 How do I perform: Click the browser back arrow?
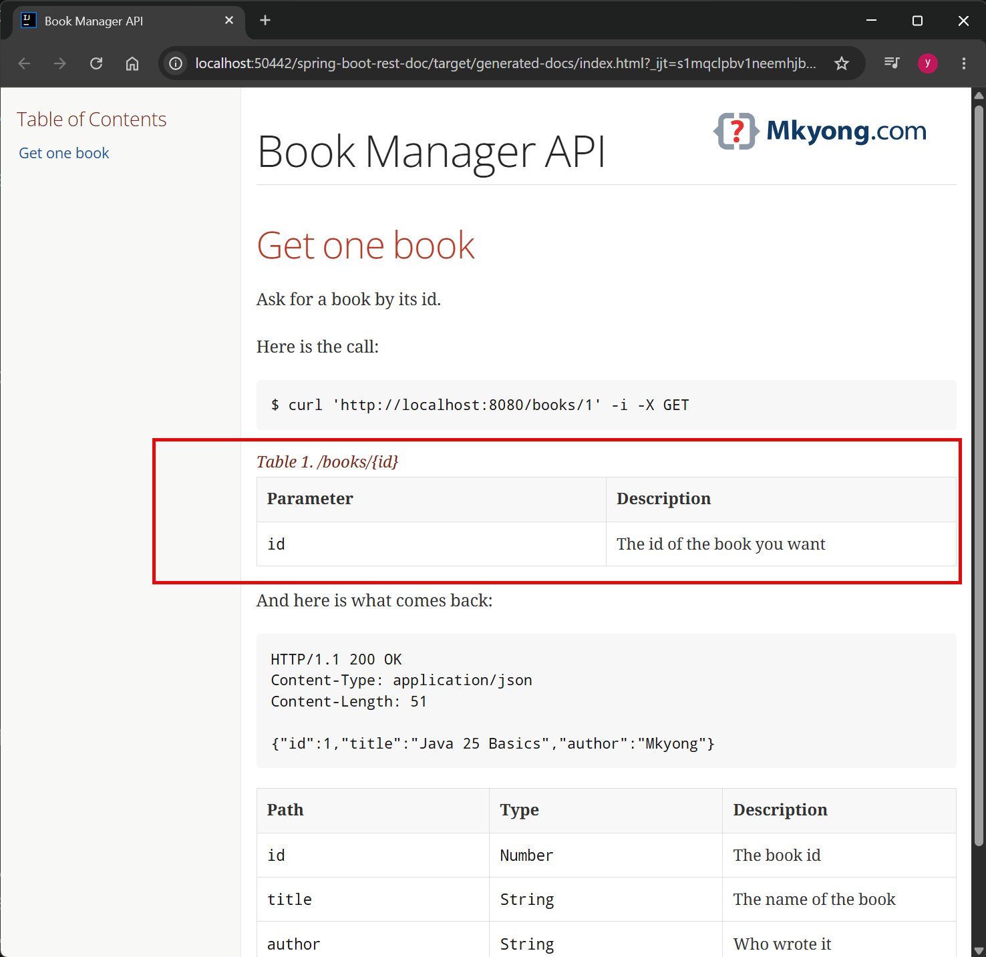click(x=25, y=63)
